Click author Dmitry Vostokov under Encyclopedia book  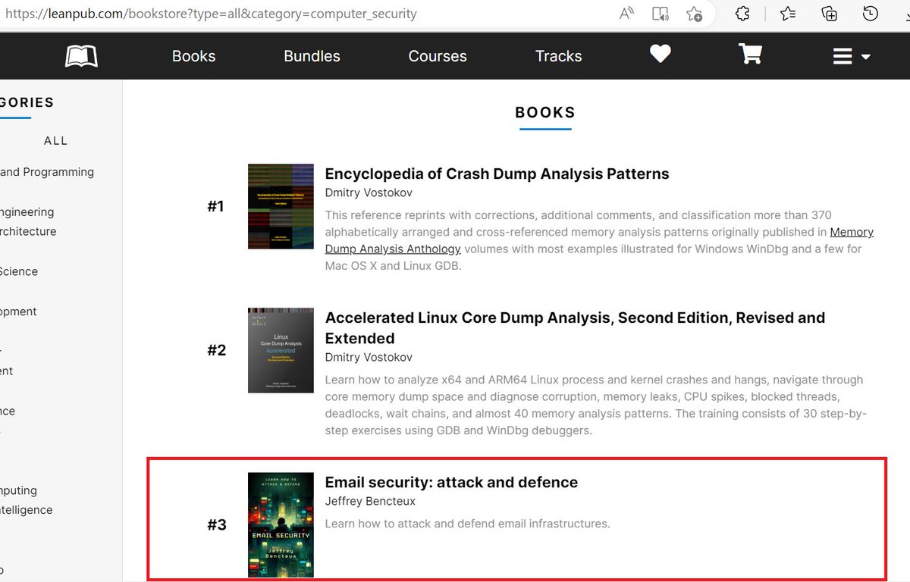[369, 192]
